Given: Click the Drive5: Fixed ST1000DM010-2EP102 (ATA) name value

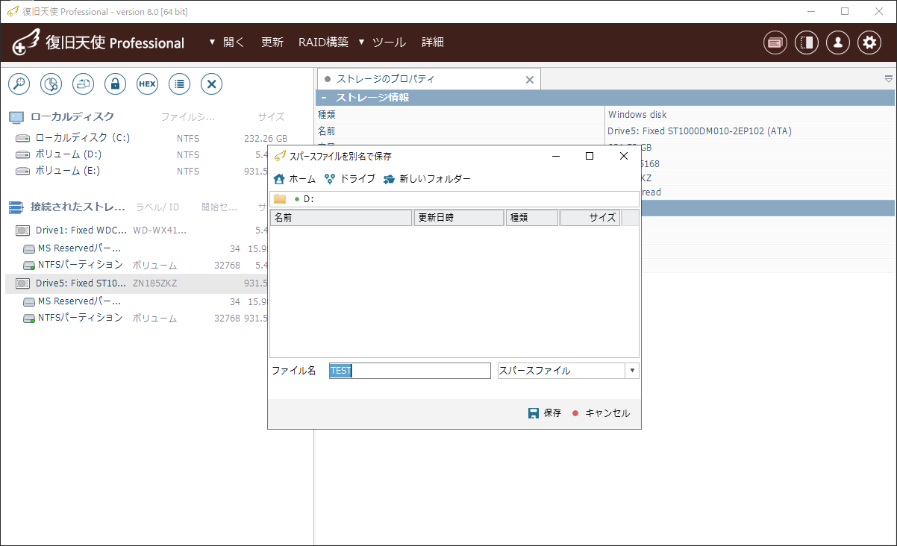Looking at the screenshot, I should pos(700,131).
